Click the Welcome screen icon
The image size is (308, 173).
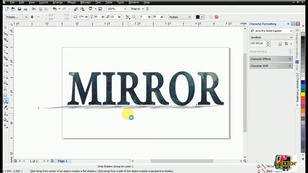click(100, 9)
